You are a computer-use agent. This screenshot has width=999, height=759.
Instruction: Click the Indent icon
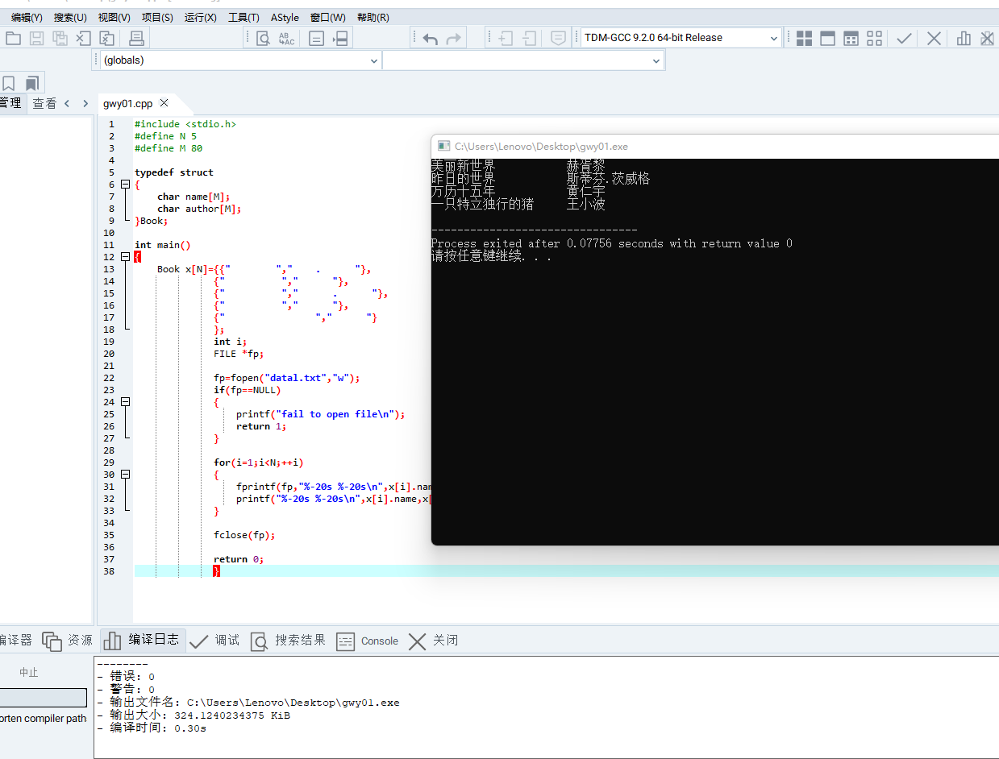coord(506,38)
